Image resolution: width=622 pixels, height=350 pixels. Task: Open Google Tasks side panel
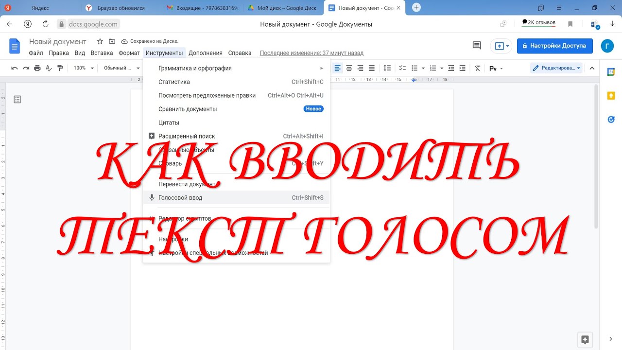611,119
